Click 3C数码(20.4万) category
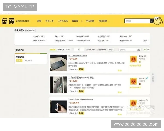Image resolution: width=164 pixels, height=131 pixels. [x=39, y=37]
